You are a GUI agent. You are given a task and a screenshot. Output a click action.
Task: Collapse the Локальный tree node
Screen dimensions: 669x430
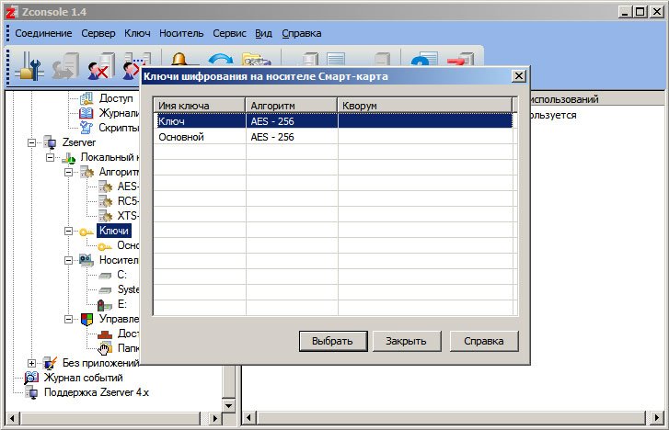[x=50, y=158]
